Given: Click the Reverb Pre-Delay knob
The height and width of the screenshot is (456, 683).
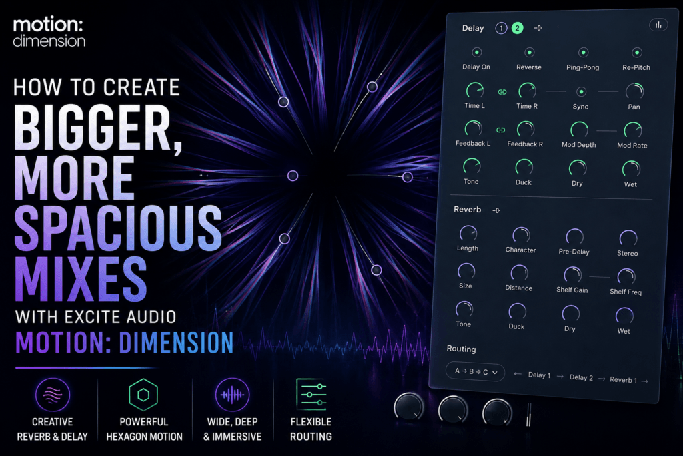Looking at the screenshot, I should (574, 237).
